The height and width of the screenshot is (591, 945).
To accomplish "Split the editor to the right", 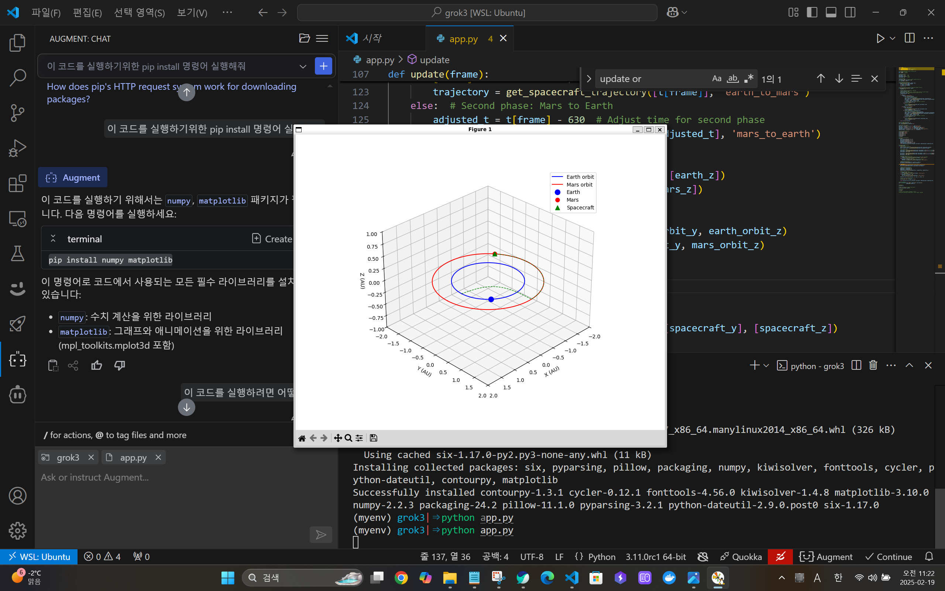I will [910, 38].
